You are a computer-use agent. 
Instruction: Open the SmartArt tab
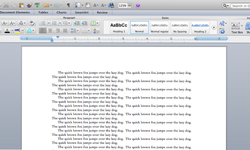[82, 13]
